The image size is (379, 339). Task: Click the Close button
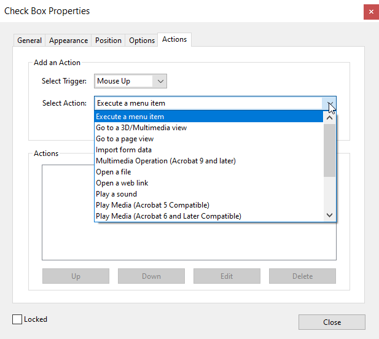(332, 322)
